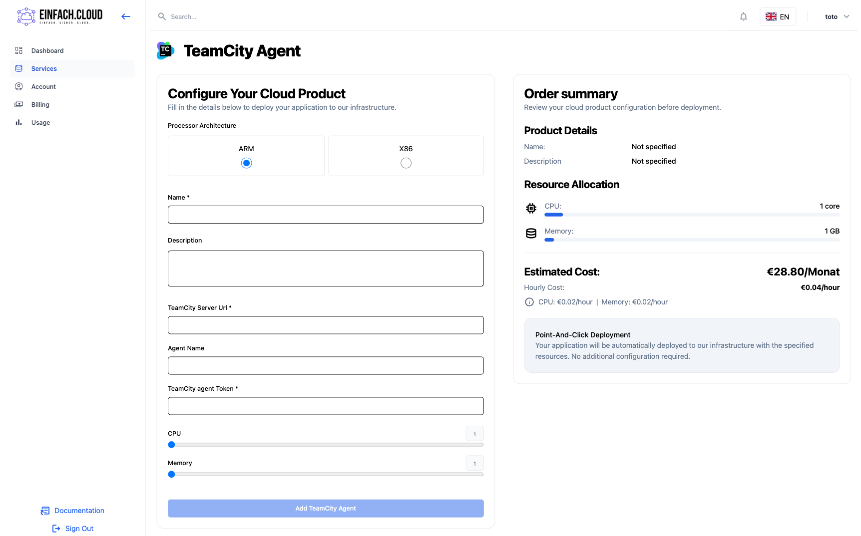This screenshot has height=536, width=861.
Task: Click the EINFACH.CLOUD logo
Action: point(60,16)
